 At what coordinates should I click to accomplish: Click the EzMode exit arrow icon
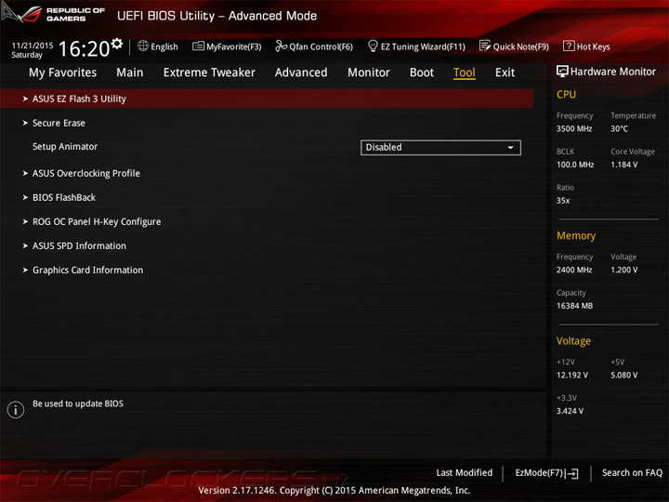click(572, 473)
